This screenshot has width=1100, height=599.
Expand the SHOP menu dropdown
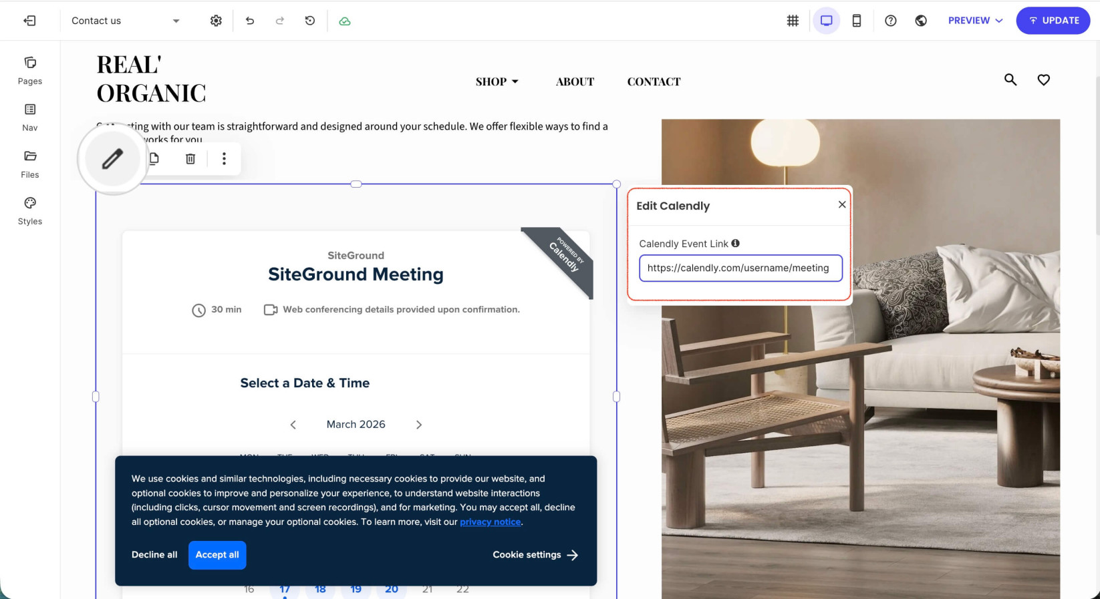click(497, 81)
